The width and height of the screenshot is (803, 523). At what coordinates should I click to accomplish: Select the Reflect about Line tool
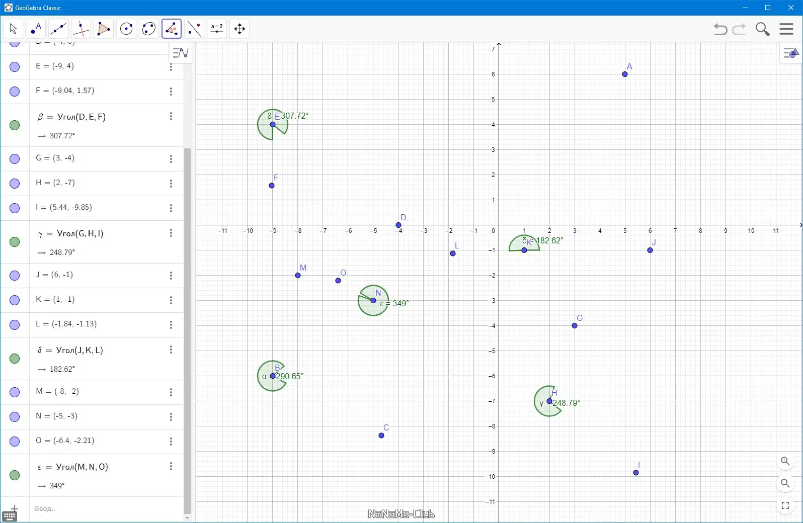194,29
